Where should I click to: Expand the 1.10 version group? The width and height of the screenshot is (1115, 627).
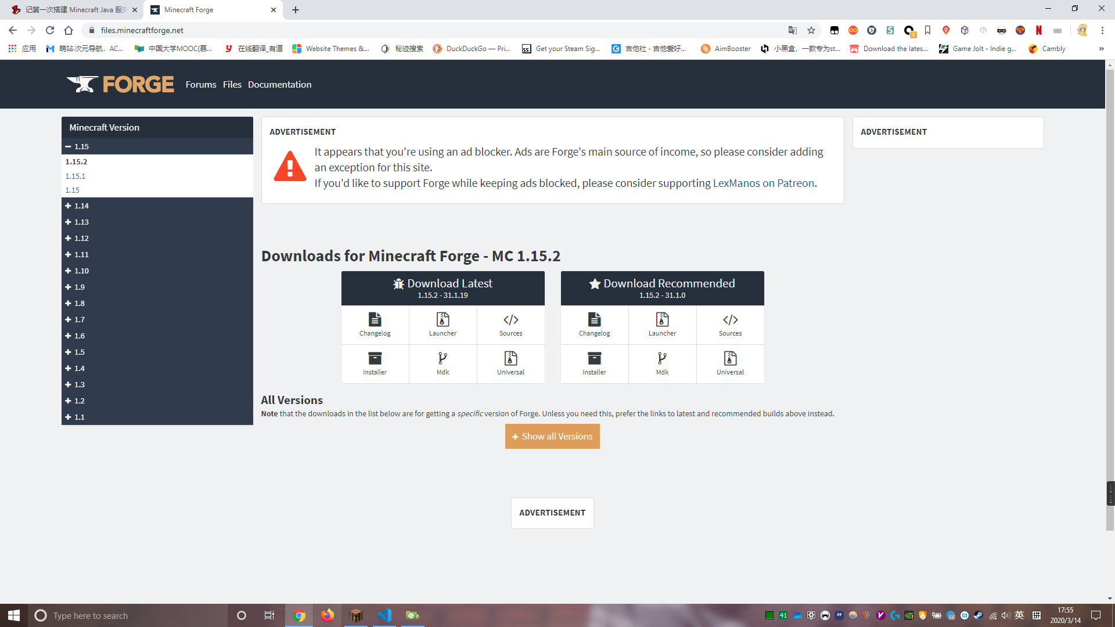157,271
